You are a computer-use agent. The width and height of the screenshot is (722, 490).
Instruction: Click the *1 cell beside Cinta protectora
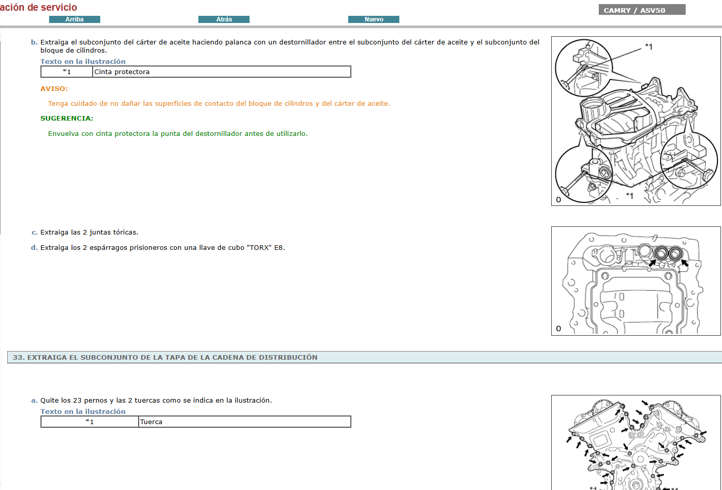pyautogui.click(x=67, y=72)
